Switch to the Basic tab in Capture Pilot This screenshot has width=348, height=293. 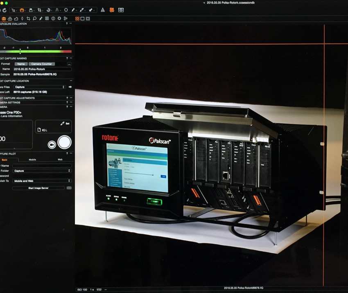5,160
